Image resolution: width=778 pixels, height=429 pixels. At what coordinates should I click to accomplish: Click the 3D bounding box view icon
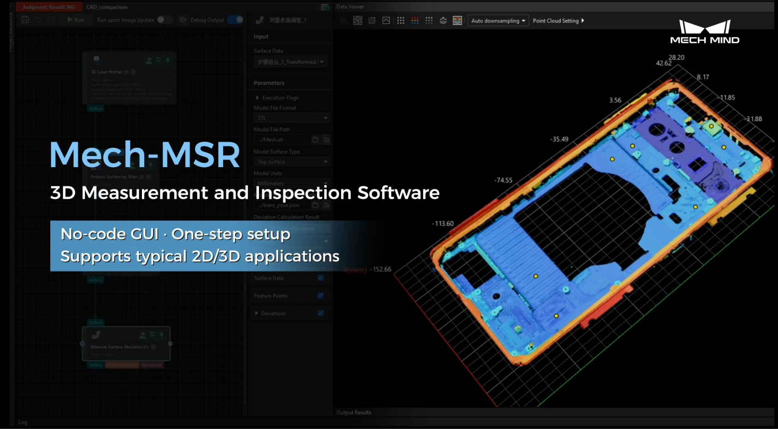(358, 20)
